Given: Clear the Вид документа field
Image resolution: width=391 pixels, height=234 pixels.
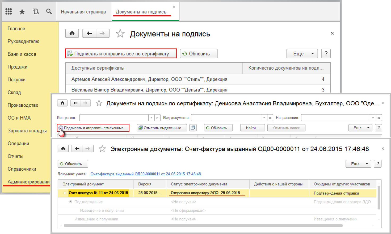Looking at the screenshot, I should [x=270, y=118].
